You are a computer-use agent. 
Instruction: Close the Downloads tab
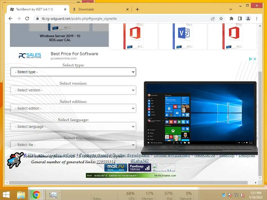[x=127, y=9]
